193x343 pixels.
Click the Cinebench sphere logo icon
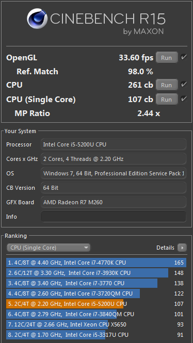tap(37, 19)
